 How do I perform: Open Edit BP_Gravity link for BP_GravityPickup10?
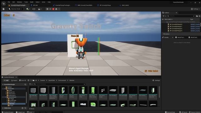pyautogui.click(x=195, y=24)
